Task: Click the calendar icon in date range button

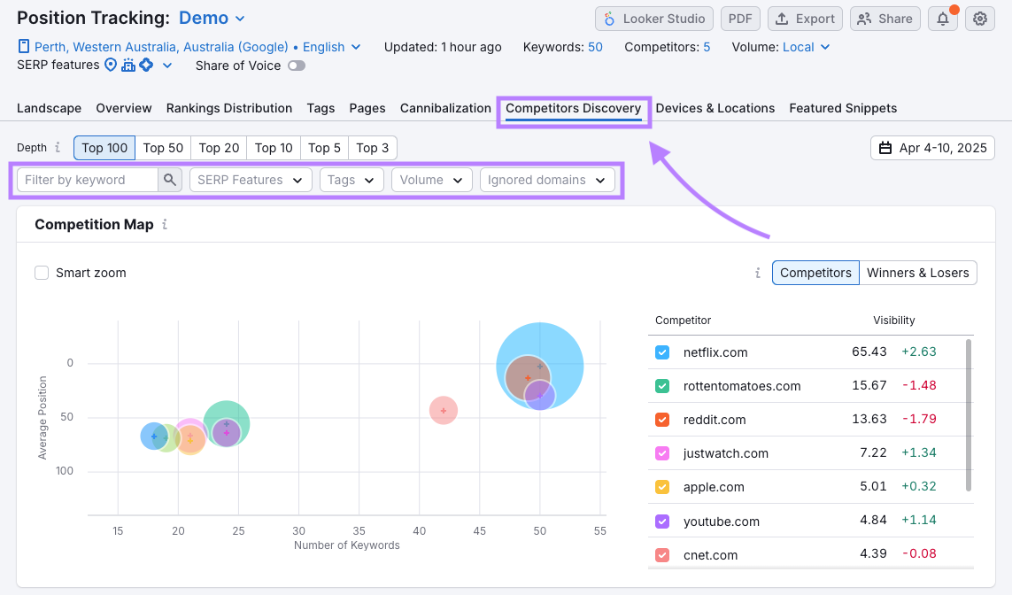Action: point(885,148)
